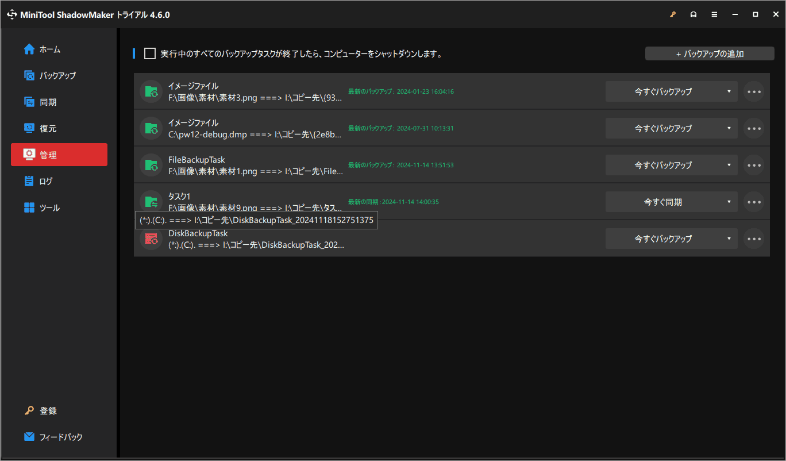Click the タスク1 sync task icon
Image resolution: width=786 pixels, height=461 pixels.
point(151,201)
